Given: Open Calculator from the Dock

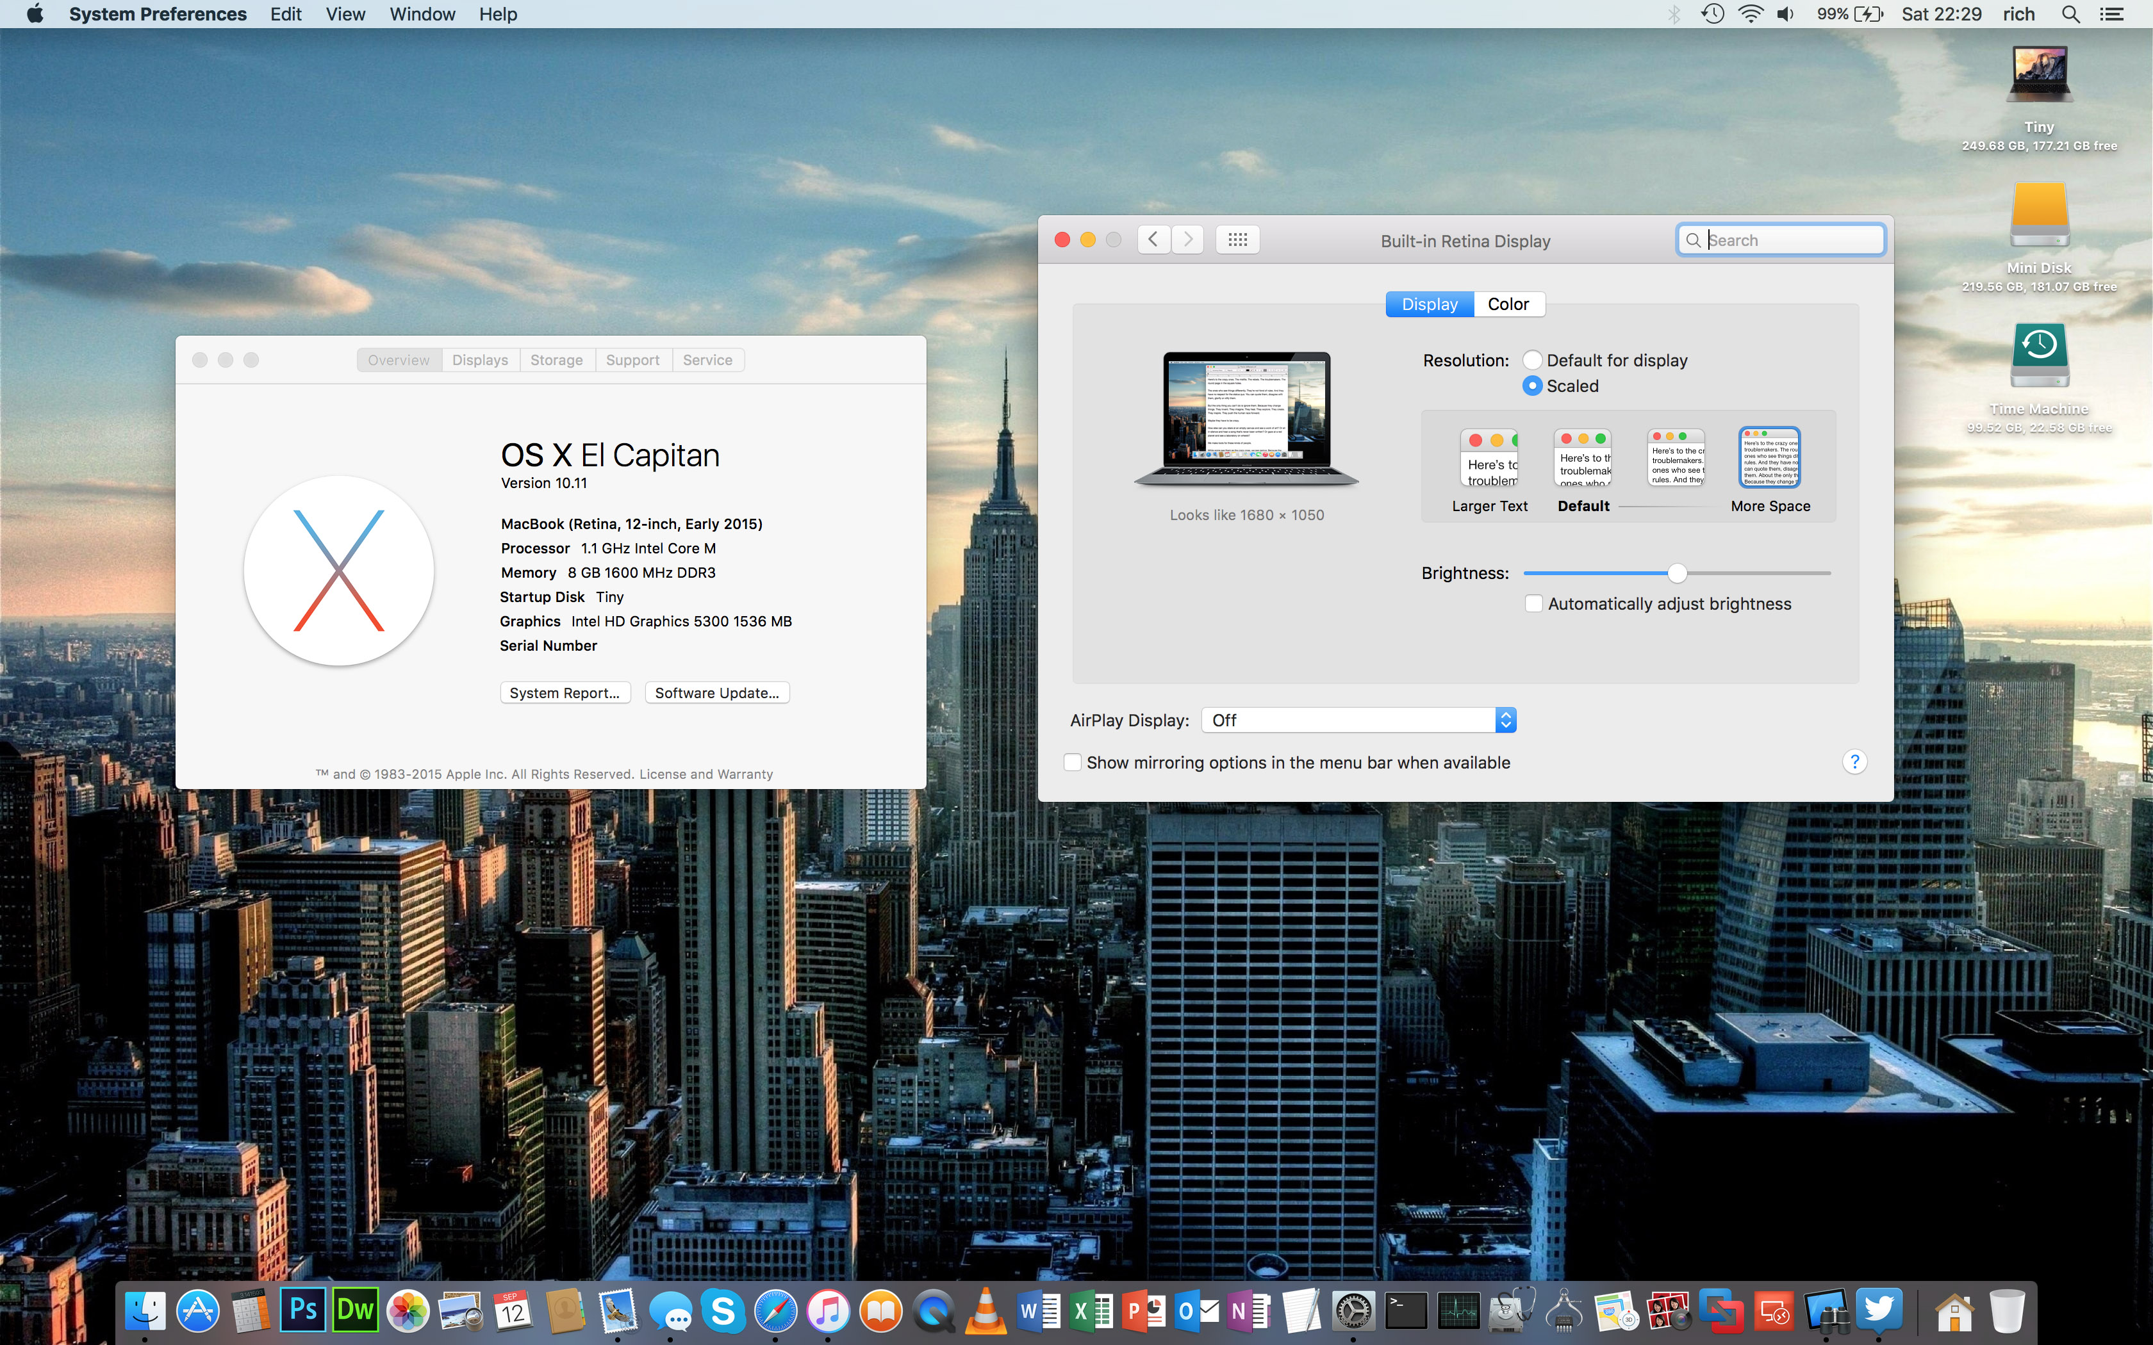Looking at the screenshot, I should click(251, 1310).
